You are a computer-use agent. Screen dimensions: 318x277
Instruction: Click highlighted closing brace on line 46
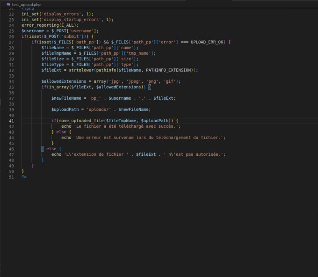(x=43, y=149)
